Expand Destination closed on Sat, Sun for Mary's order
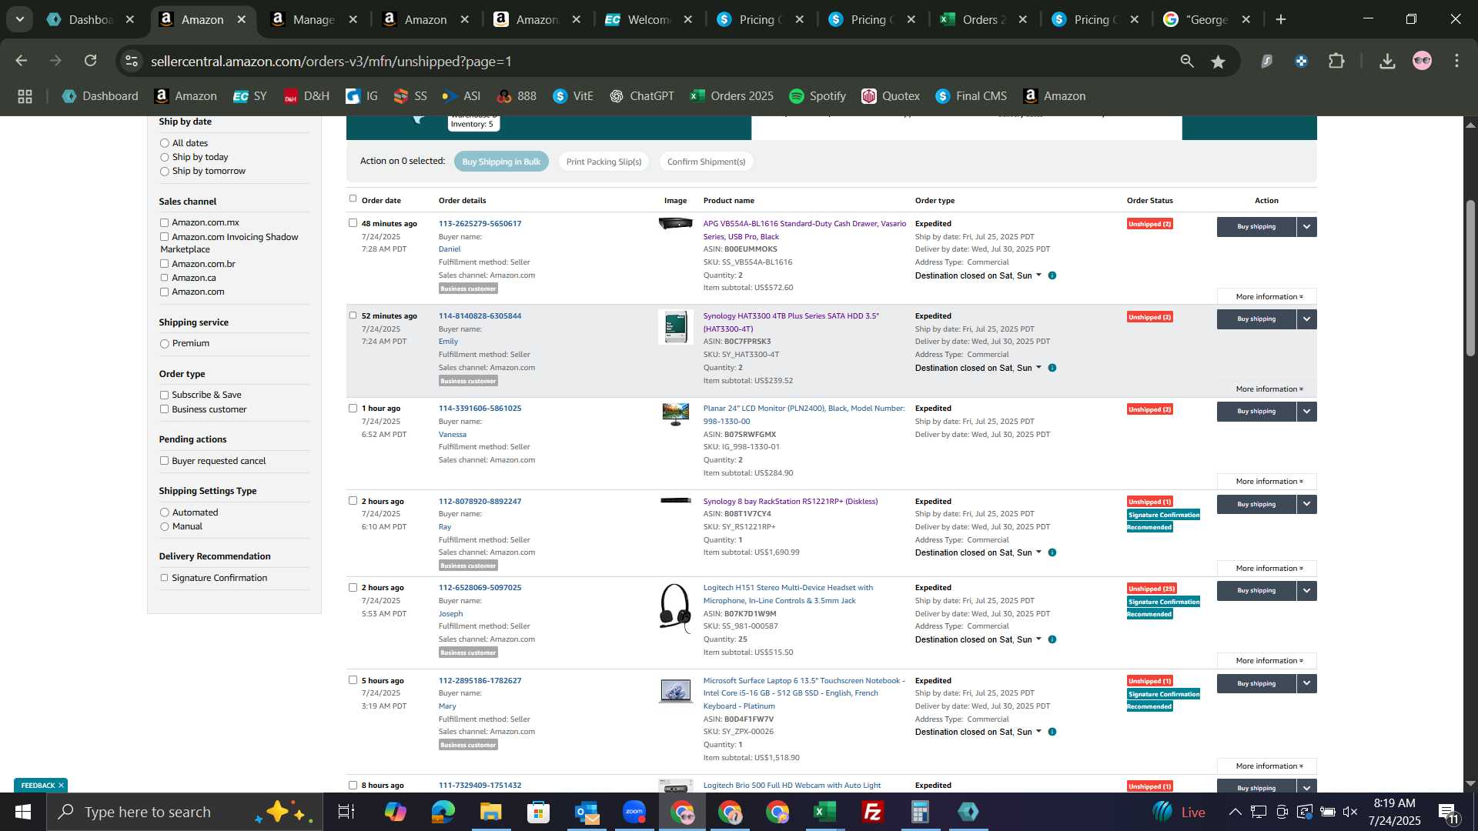The image size is (1478, 831). 978,732
